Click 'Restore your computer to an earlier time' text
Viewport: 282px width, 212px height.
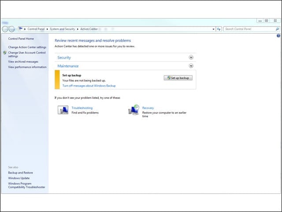point(164,114)
